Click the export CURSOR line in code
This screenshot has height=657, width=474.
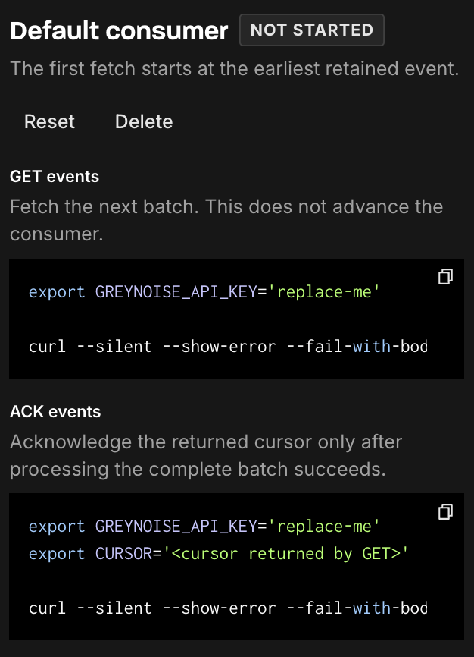click(x=218, y=554)
